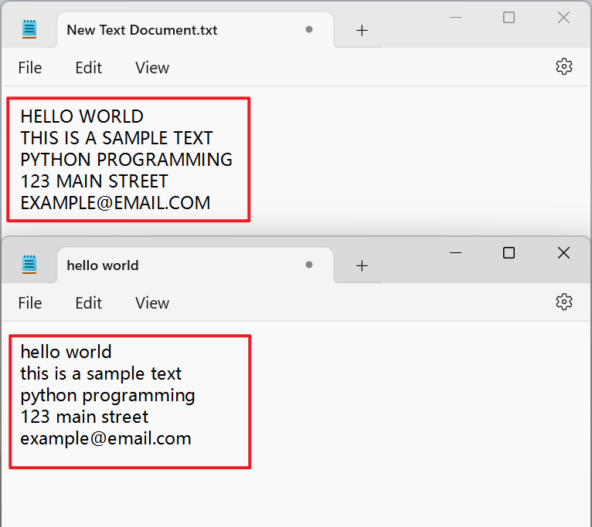Open File menu in New Text Document.txt window

pos(30,68)
